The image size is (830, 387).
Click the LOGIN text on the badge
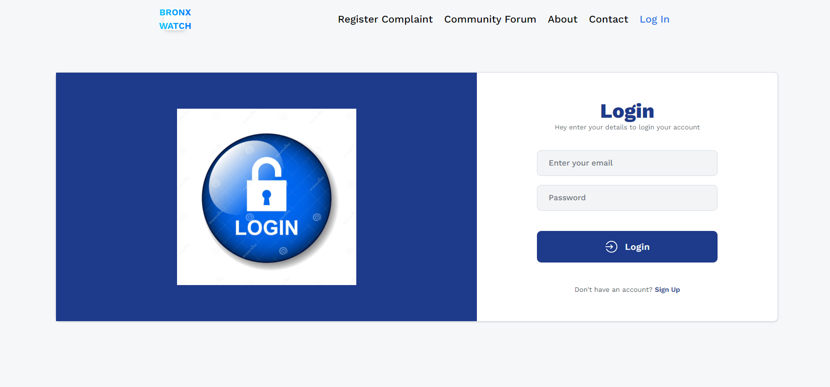(x=266, y=228)
